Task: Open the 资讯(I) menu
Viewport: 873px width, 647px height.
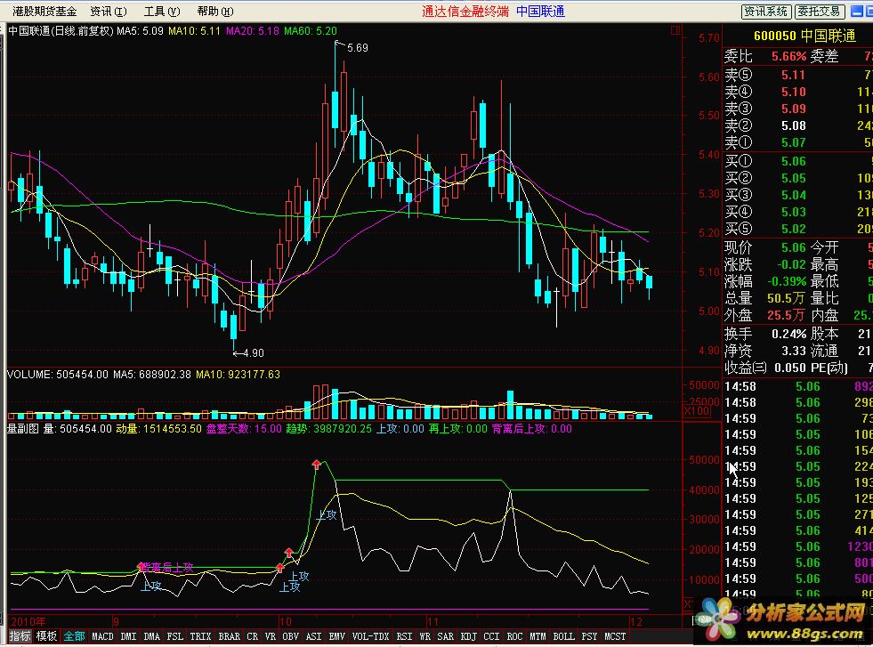Action: coord(108,12)
